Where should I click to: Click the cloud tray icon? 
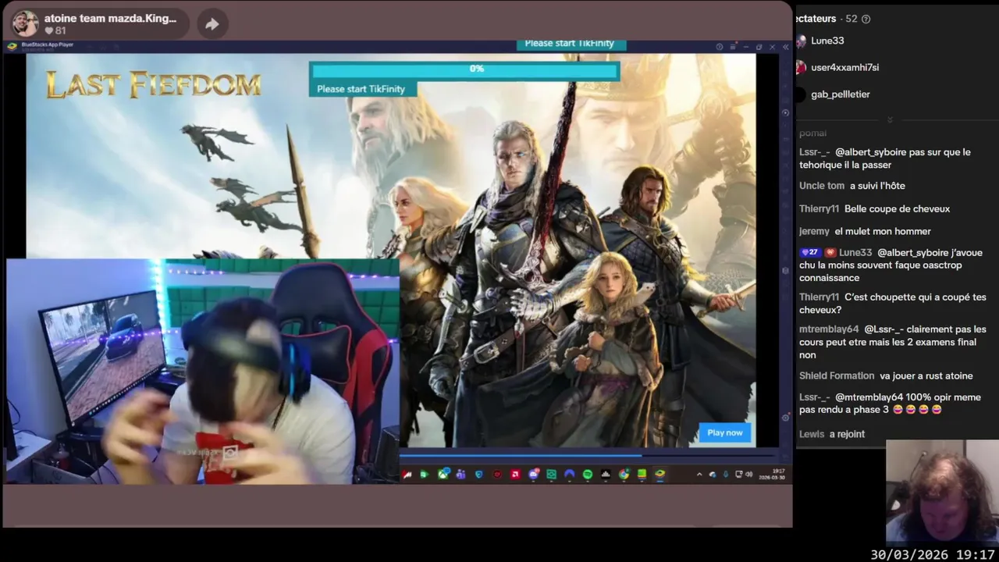coord(713,475)
